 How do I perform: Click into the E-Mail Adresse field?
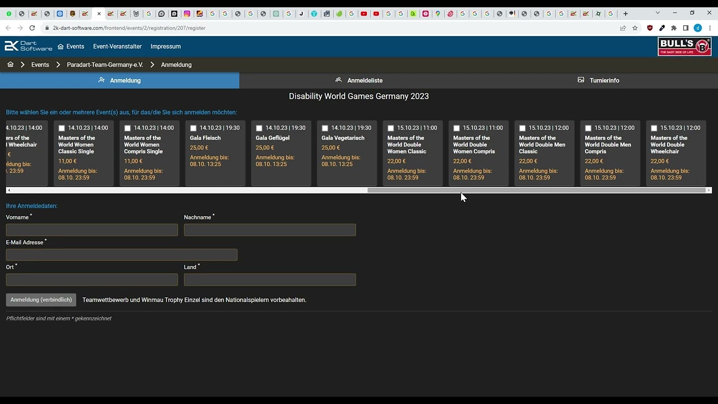pyautogui.click(x=122, y=255)
